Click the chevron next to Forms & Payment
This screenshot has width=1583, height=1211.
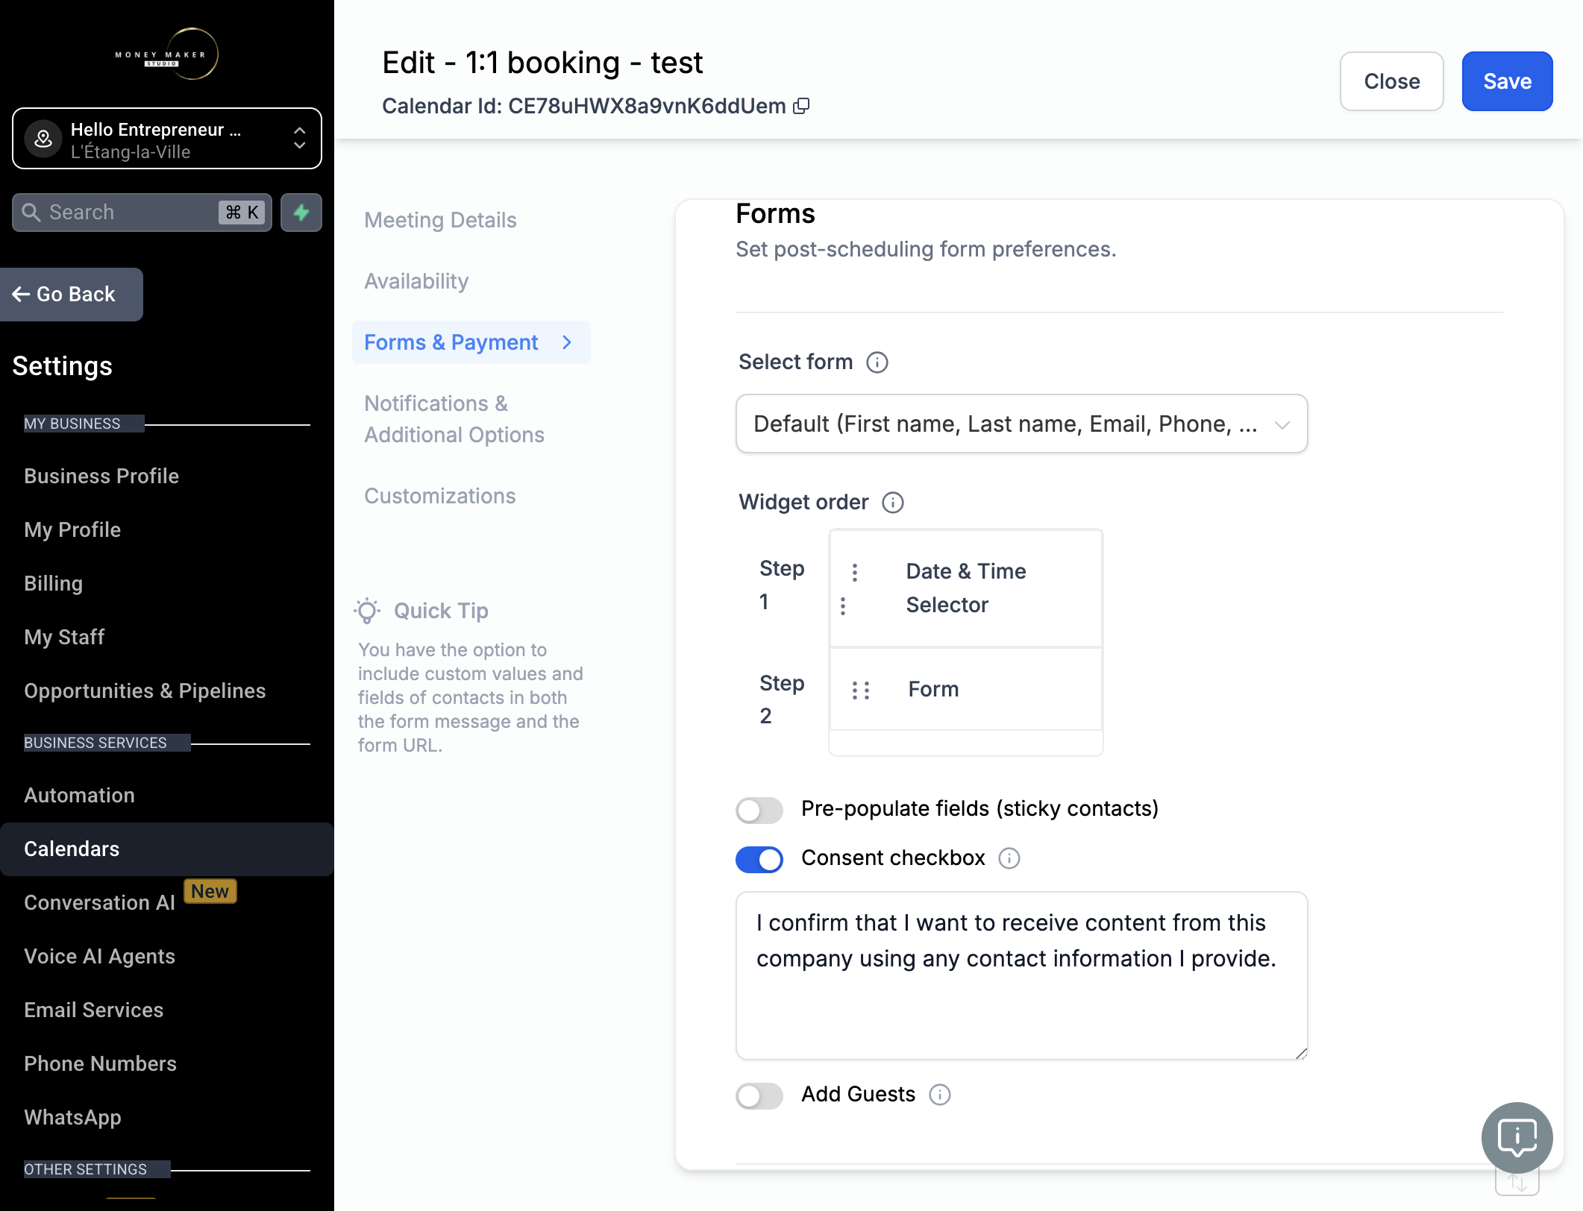(x=567, y=342)
